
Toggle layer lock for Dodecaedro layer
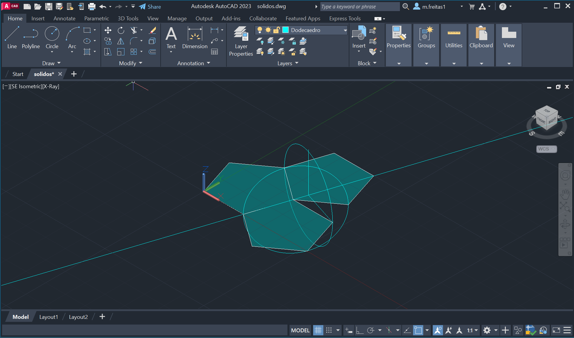[276, 30]
